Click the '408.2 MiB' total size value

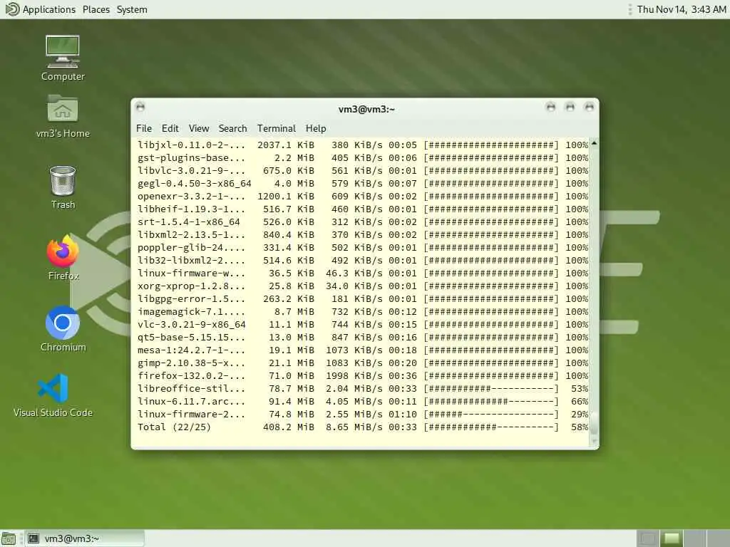(289, 427)
